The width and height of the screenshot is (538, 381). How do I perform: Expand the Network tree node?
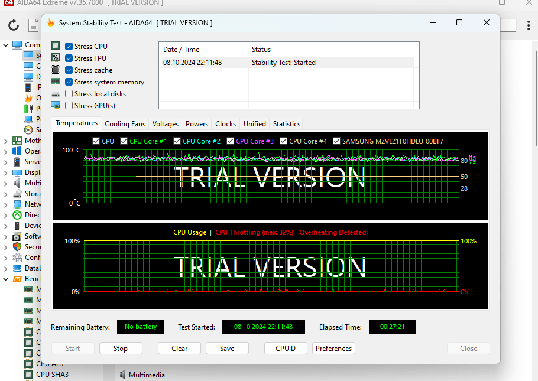tap(5, 204)
